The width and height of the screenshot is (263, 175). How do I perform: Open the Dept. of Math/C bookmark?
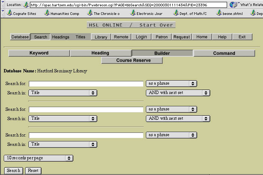(190, 13)
